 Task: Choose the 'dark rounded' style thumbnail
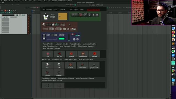point(82,65)
